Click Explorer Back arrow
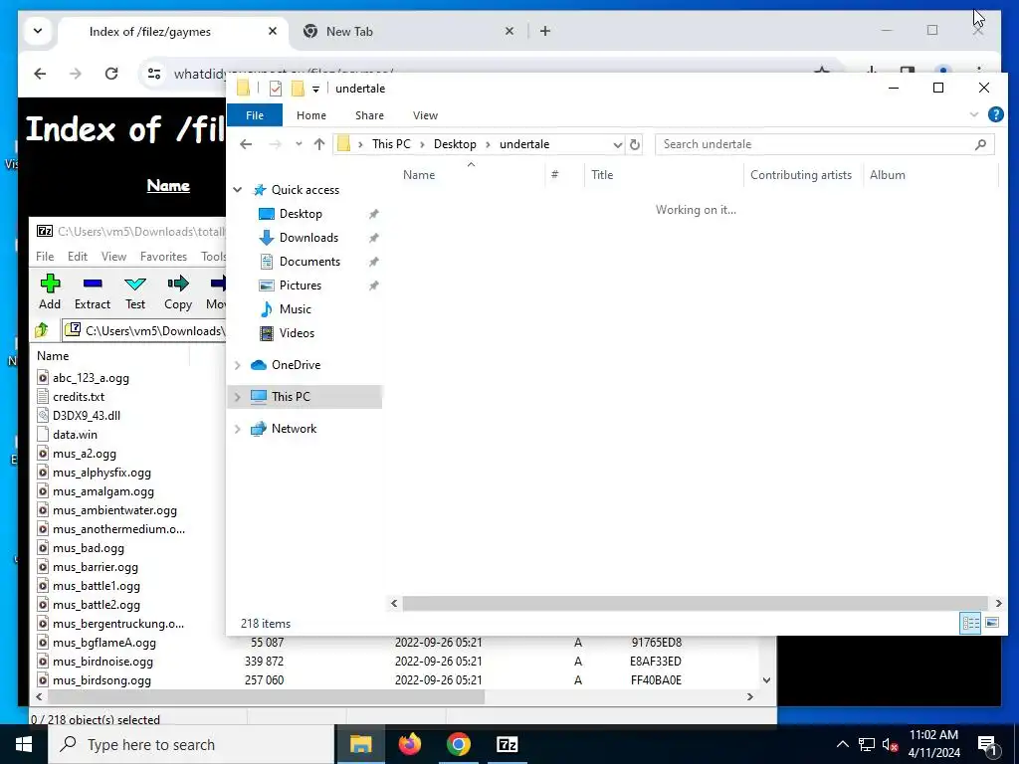1019x764 pixels. click(246, 144)
